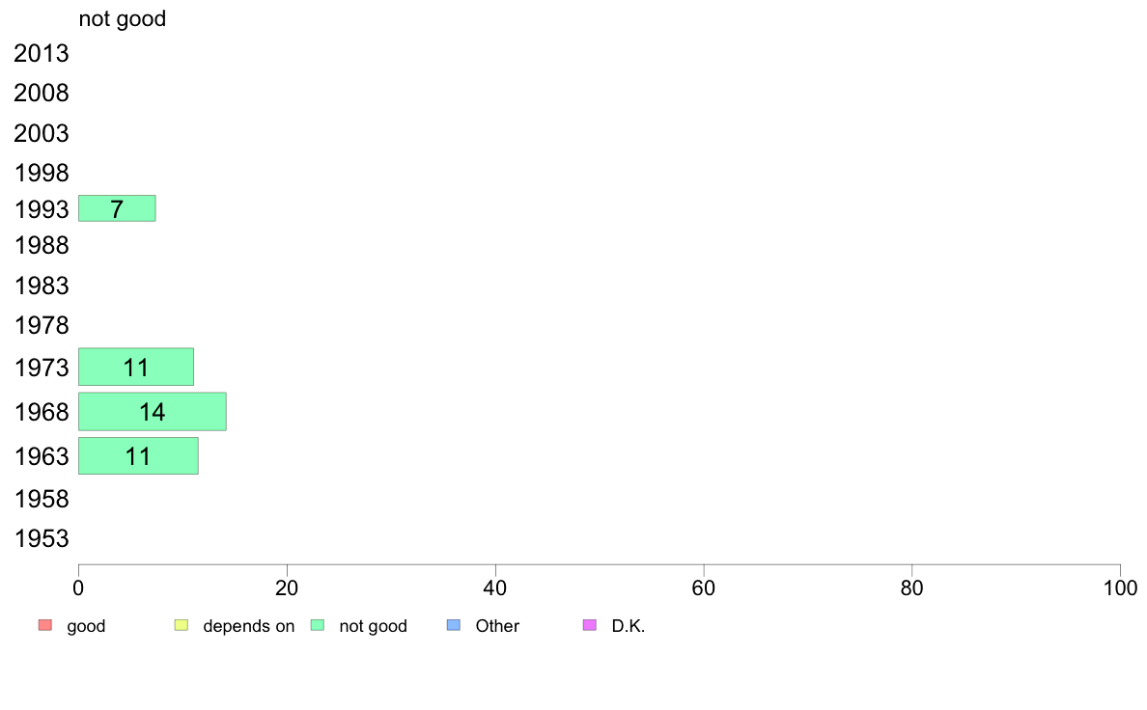The image size is (1147, 710).
Task: Click the 100 tick on the x-axis
Action: [1120, 587]
